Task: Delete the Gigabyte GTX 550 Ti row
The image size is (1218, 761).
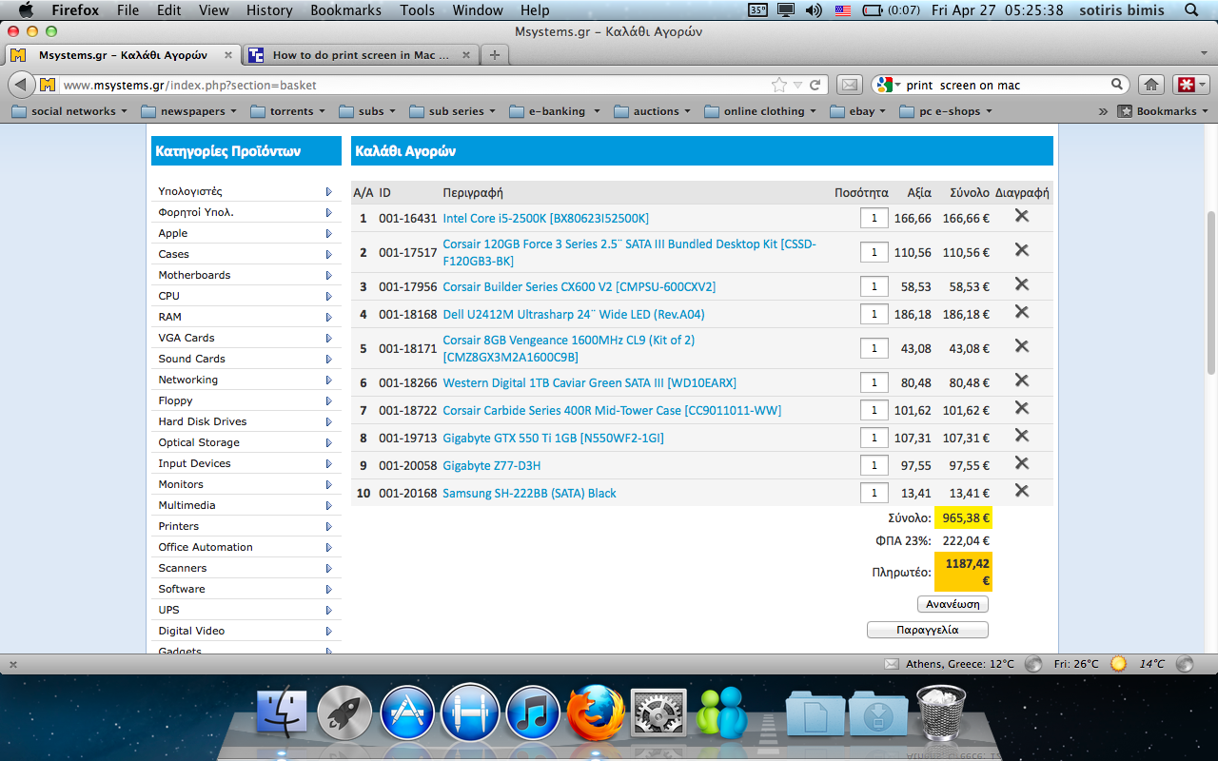Action: (1021, 436)
